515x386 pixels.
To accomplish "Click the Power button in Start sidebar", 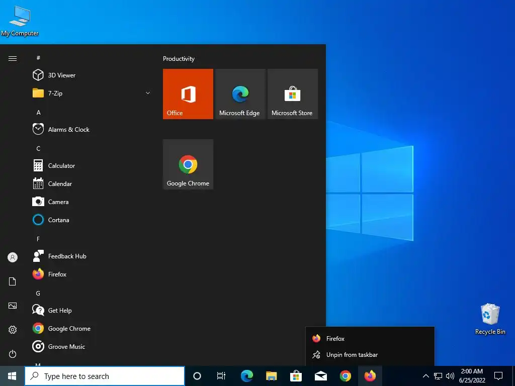I will click(13, 354).
